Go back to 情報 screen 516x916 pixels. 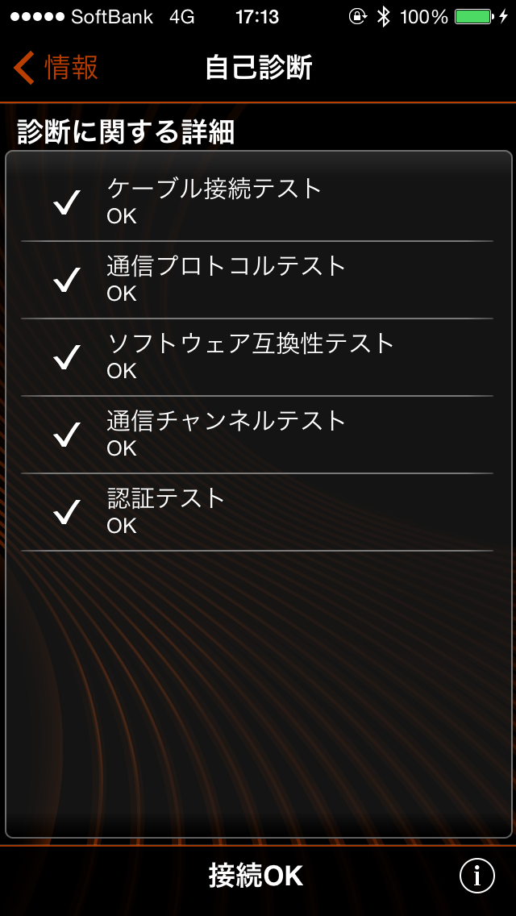(56, 68)
